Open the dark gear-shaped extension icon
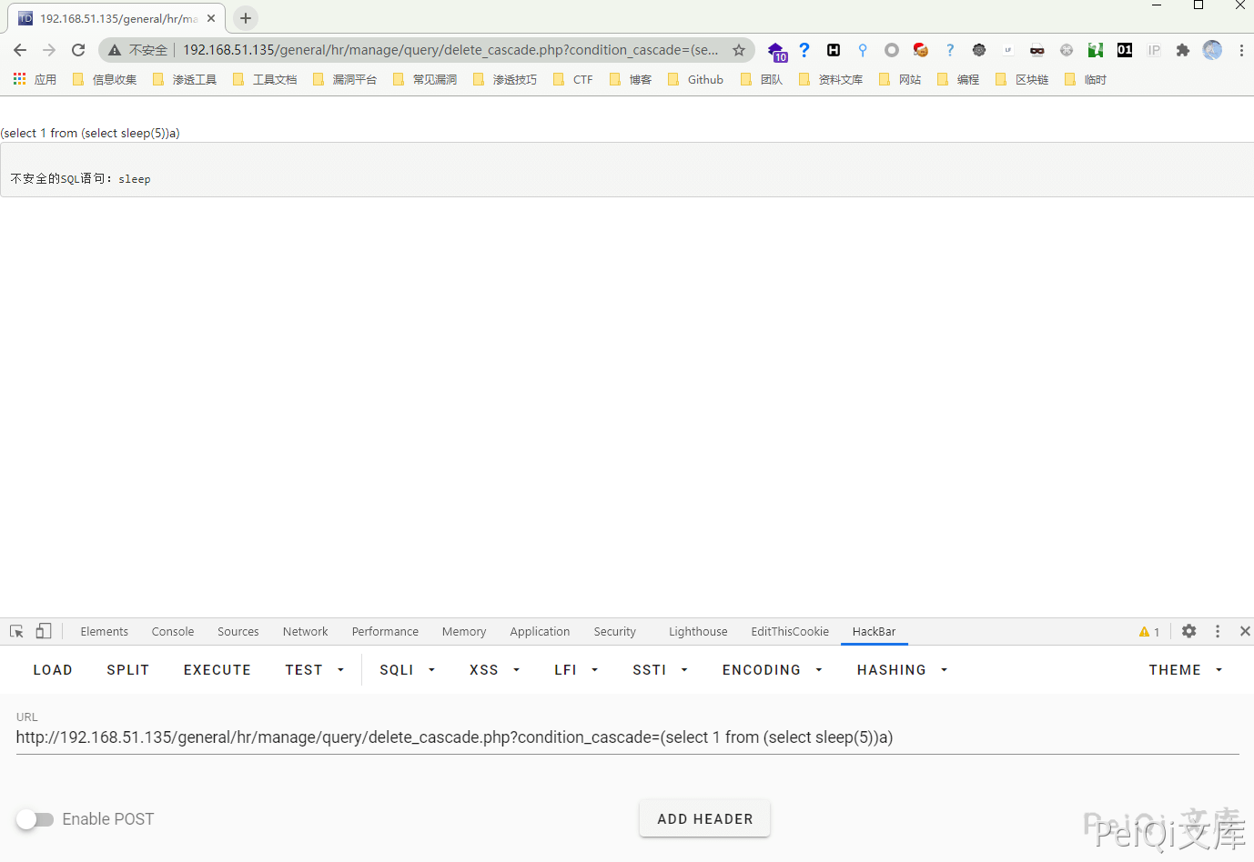Screen dimensions: 1254x862 [x=979, y=50]
